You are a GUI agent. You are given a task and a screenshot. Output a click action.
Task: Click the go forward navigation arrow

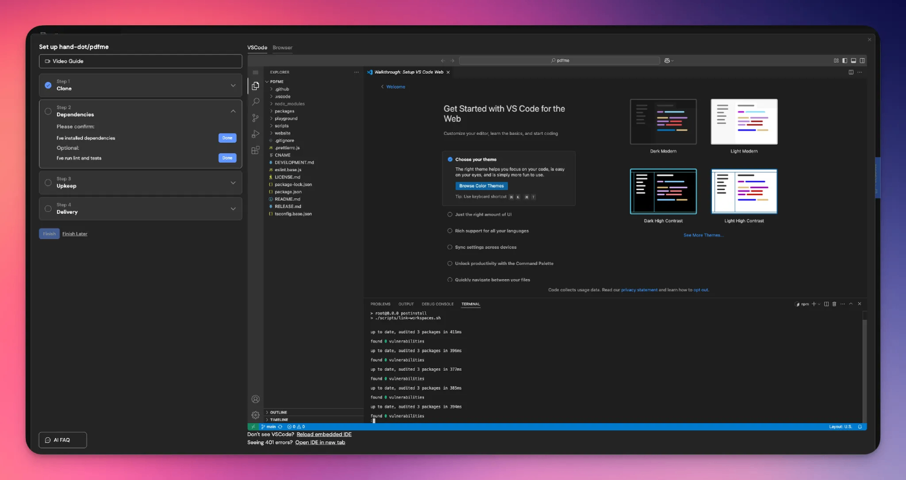click(x=452, y=60)
